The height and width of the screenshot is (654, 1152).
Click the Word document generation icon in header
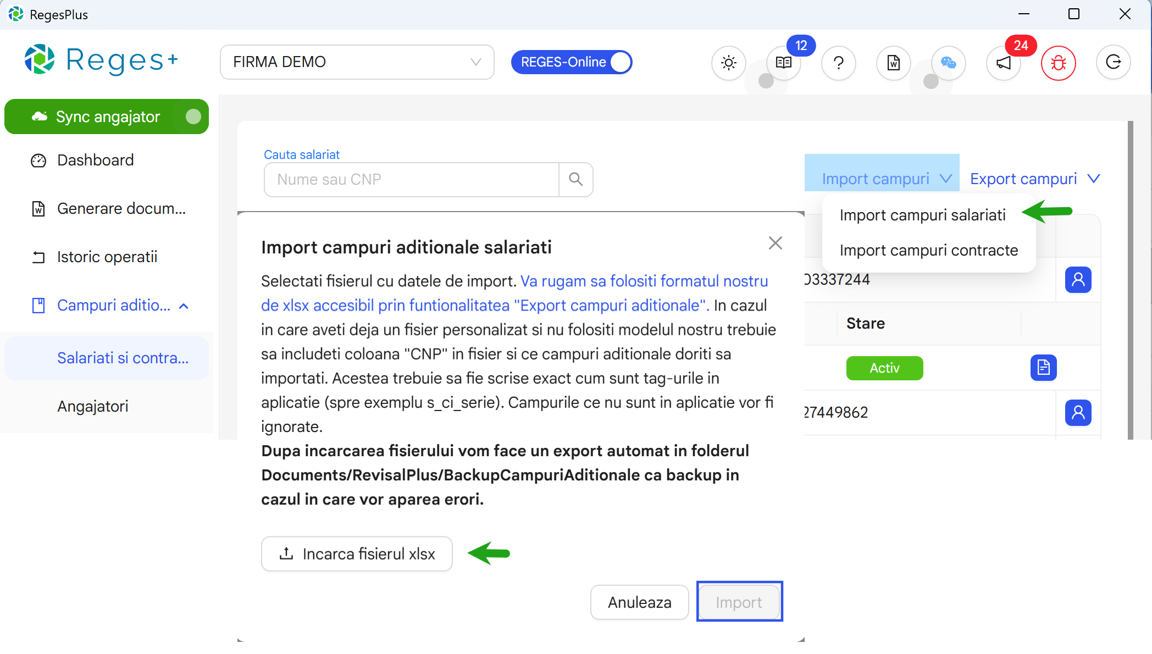coord(893,63)
